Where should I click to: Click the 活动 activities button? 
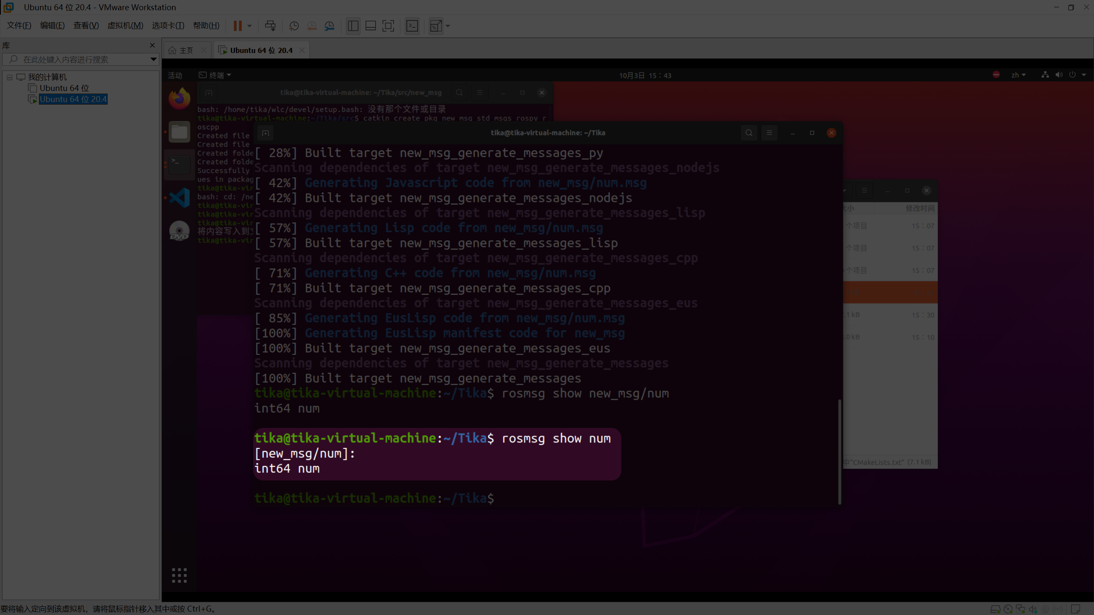pos(175,76)
